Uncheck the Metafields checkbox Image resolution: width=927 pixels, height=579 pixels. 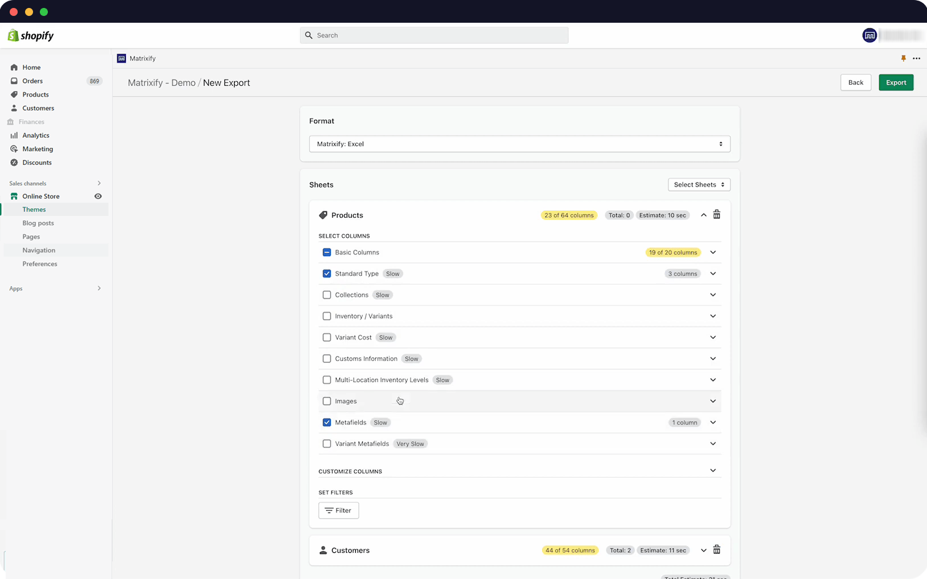pyautogui.click(x=327, y=423)
